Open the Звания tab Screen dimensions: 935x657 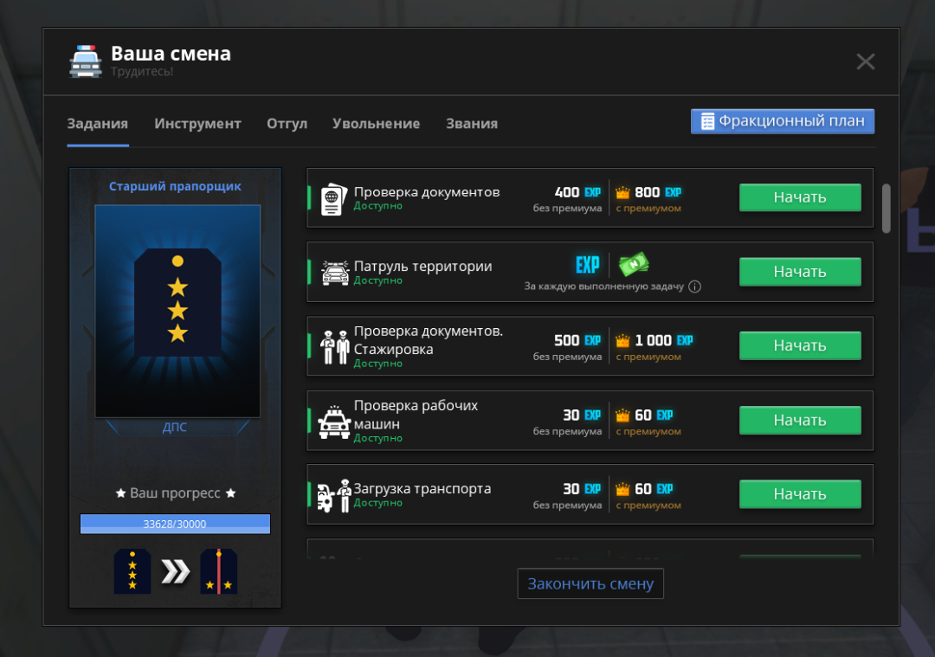(x=471, y=124)
